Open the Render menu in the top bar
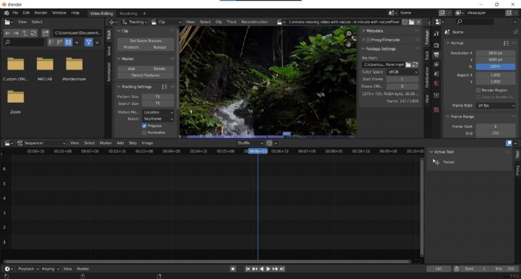Screen dimensions: 521x279 41,13
